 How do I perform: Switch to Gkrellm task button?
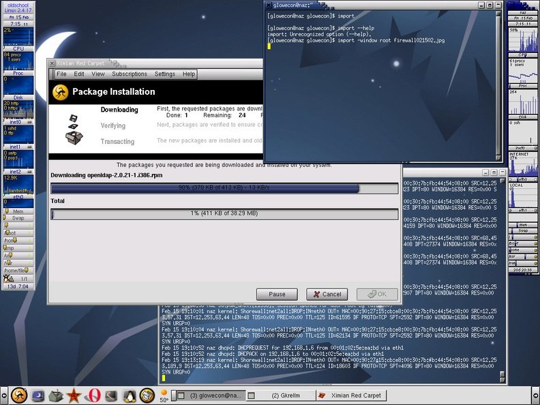(x=281, y=395)
